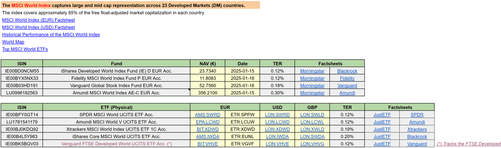Open JustETF link in Amundi MSCI World V row
The height and width of the screenshot is (148, 501).
click(x=382, y=122)
